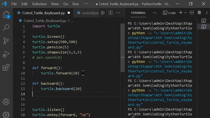Open terminal panel views ellipsis

point(155,13)
